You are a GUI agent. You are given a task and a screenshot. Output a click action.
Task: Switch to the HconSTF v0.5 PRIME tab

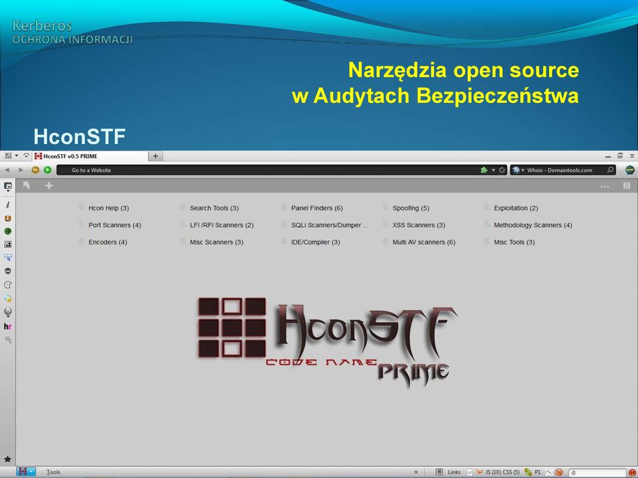90,156
